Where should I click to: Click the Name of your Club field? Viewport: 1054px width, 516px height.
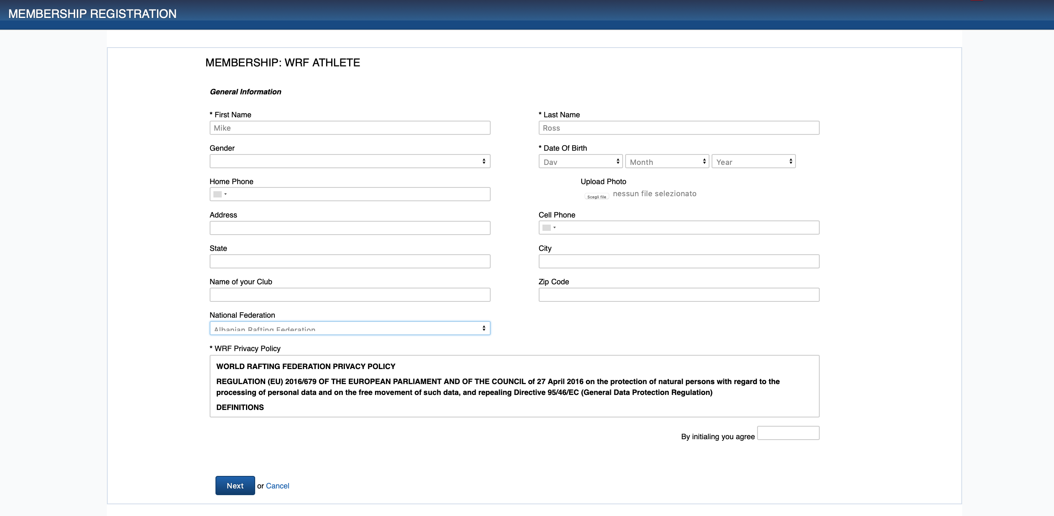[350, 295]
